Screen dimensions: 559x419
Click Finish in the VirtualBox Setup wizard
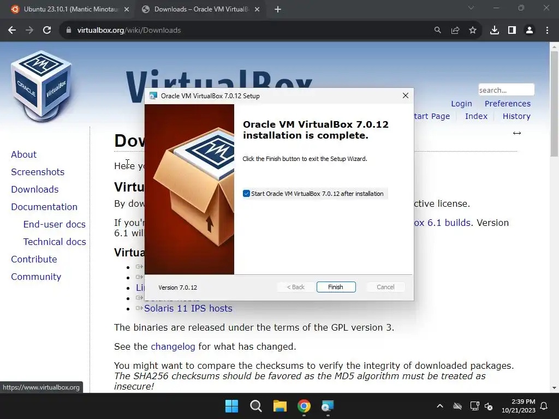pos(336,287)
